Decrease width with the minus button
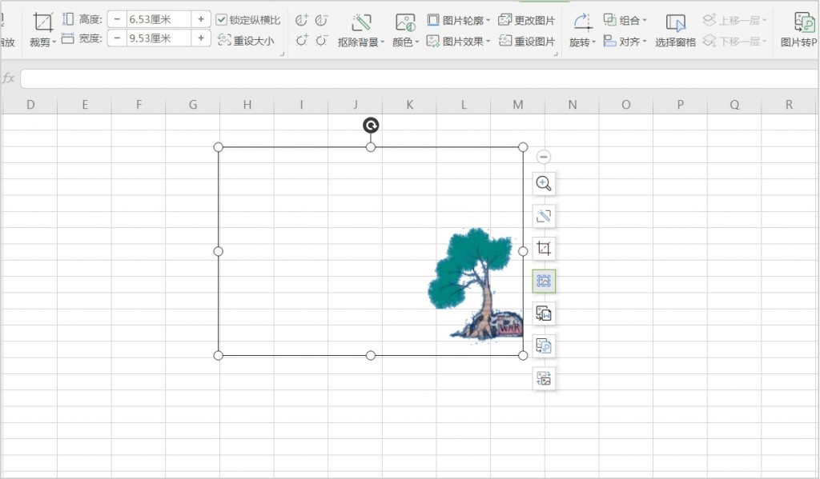The image size is (820, 479). 117,38
